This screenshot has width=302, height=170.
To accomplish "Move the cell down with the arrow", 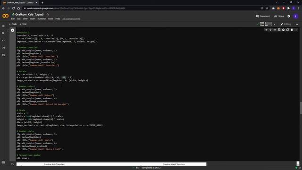I will tap(270, 30).
